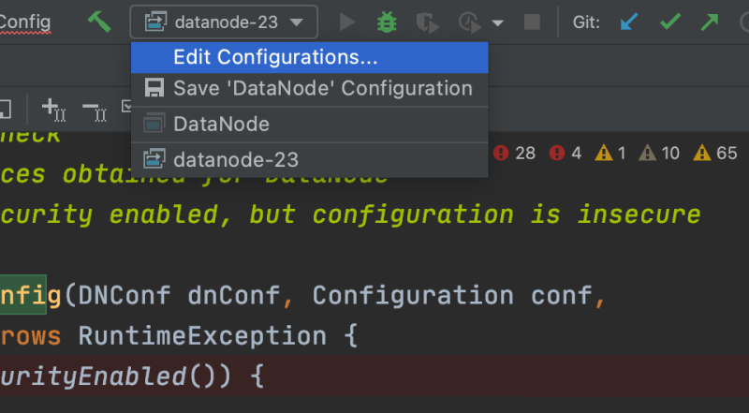Open the datanode-23 run configuration dropdown
Screen dimensions: 749x413
224,22
